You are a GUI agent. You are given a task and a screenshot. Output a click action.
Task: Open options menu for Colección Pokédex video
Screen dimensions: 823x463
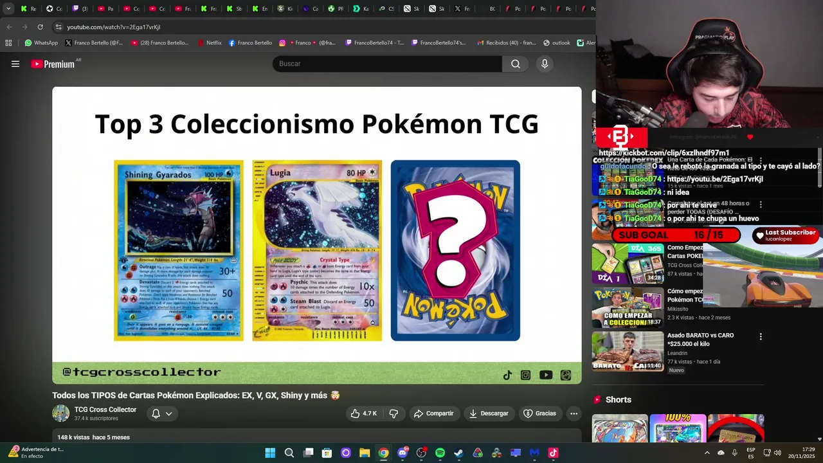pos(761,160)
